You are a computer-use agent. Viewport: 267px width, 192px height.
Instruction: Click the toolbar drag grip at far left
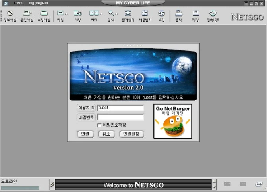coord(1,15)
